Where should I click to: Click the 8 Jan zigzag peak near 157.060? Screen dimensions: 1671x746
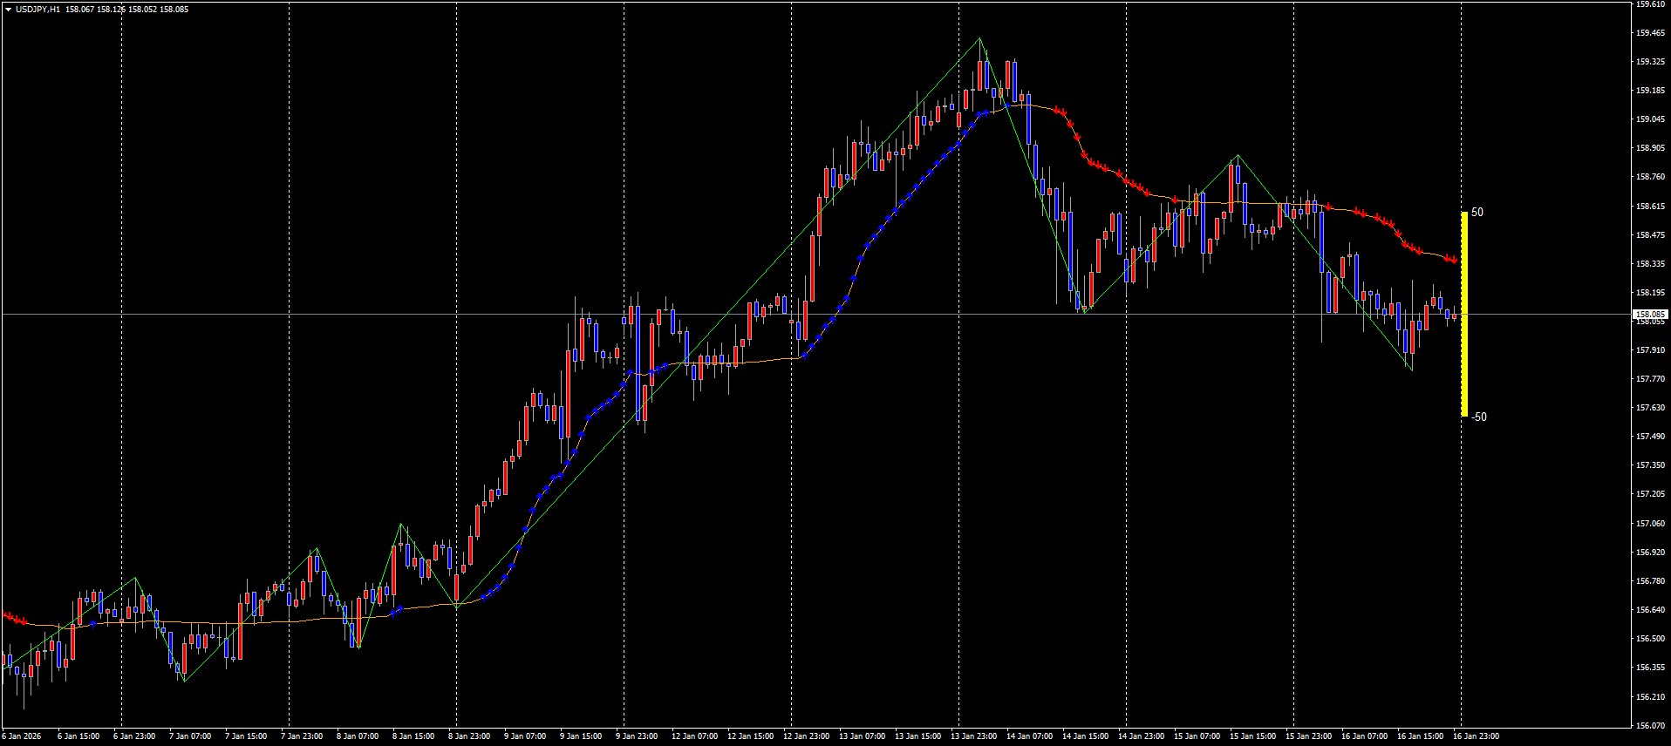(401, 525)
